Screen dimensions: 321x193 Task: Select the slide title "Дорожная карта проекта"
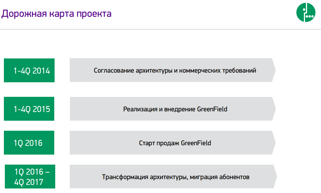57,14
